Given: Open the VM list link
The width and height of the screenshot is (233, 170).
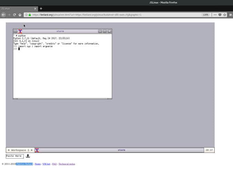Looking at the screenshot, I should click(46, 164).
